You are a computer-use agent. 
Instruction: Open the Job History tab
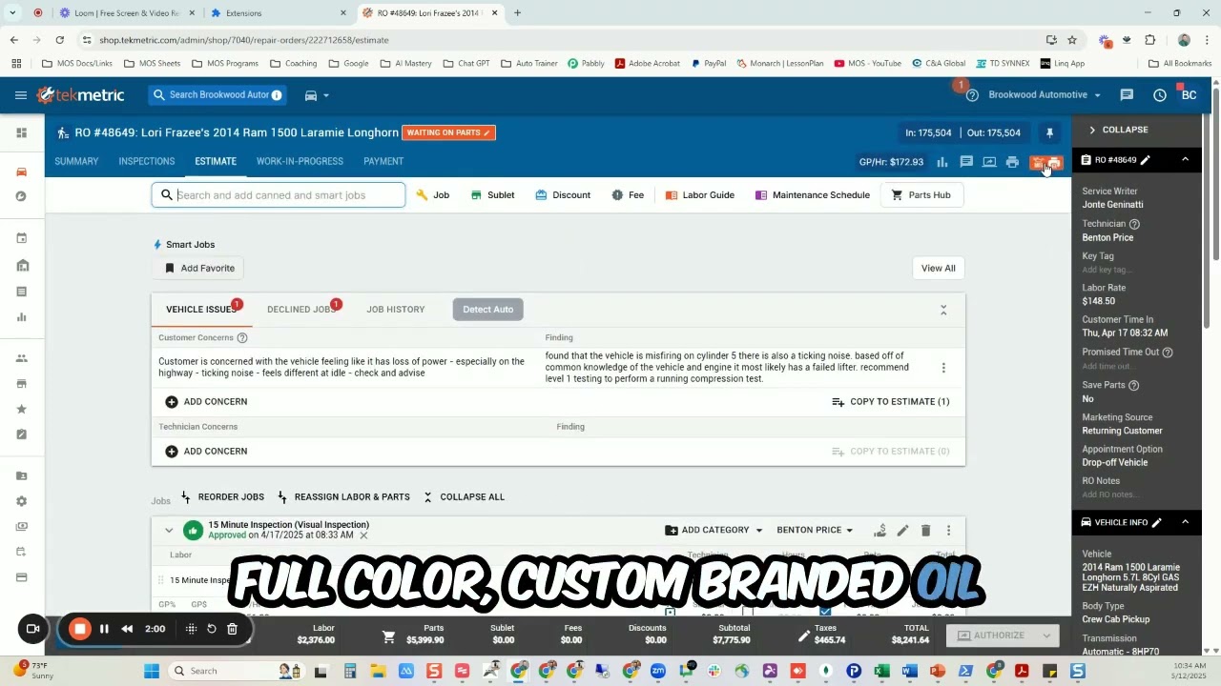pos(396,310)
